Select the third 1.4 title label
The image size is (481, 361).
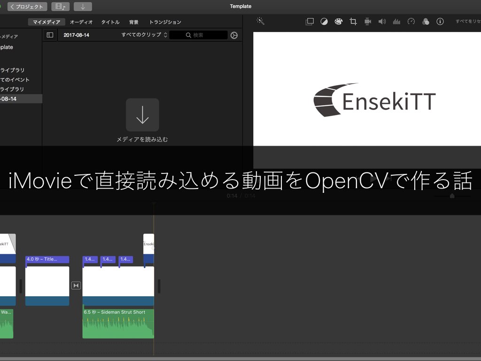coord(126,259)
